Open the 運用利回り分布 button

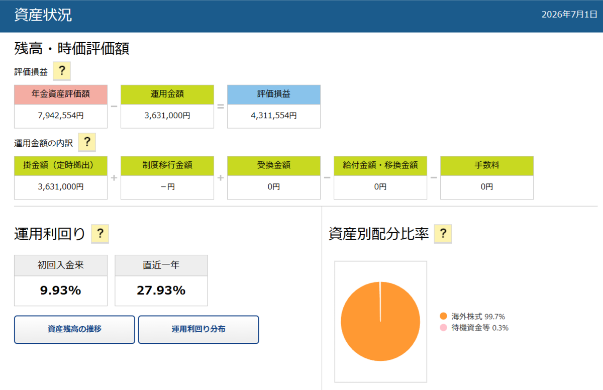[198, 330]
